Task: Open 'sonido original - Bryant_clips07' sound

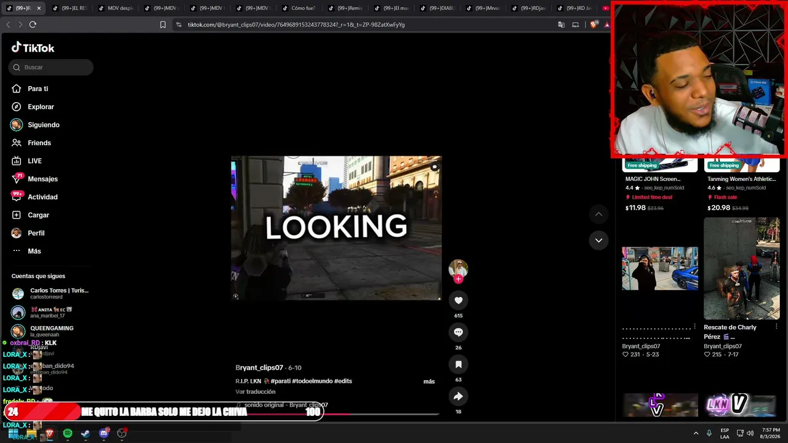Action: (x=286, y=405)
